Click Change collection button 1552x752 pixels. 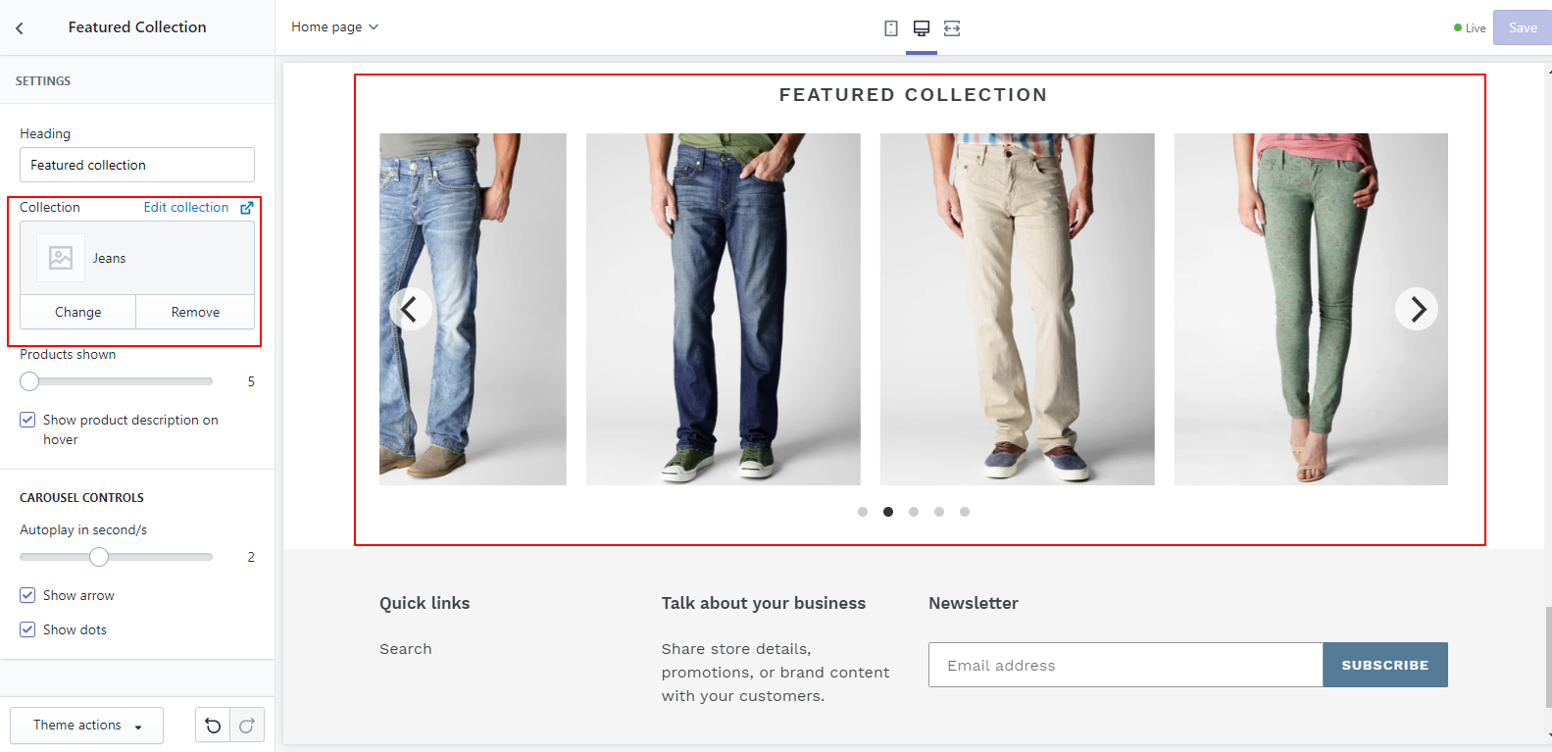[78, 312]
